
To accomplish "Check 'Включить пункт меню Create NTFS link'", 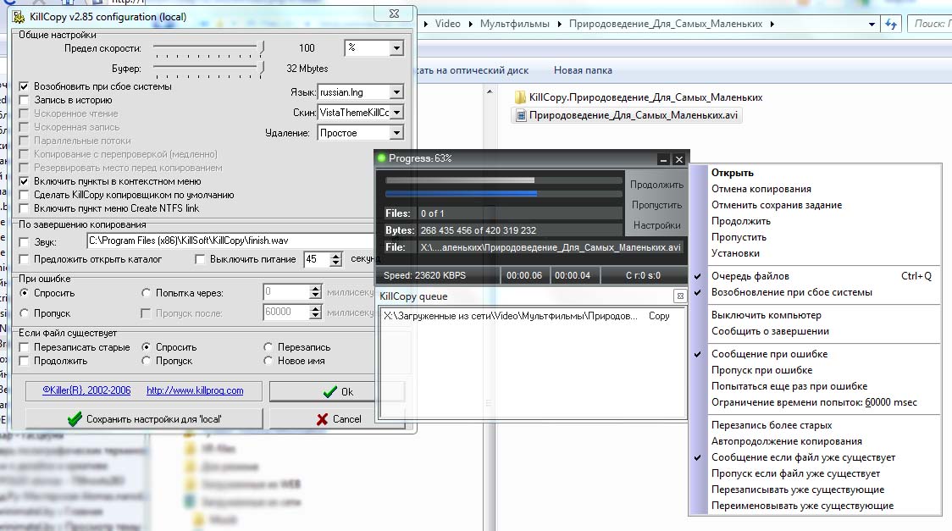I will 24,208.
